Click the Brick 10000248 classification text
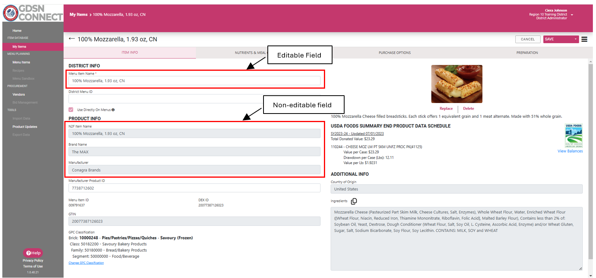596x278 pixels. pos(131,238)
